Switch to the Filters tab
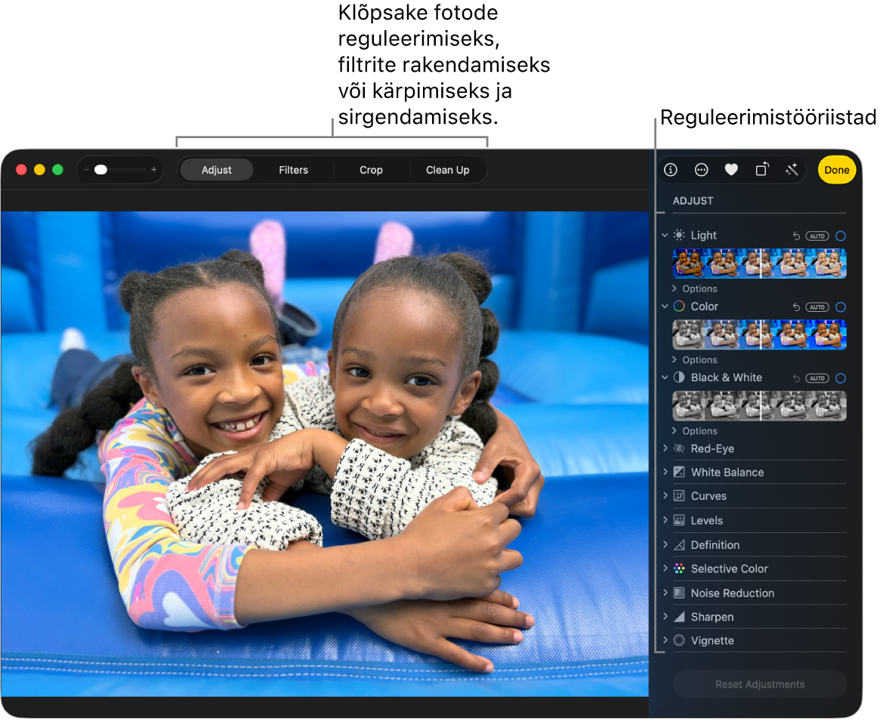Screen dimensions: 886x721 (293, 170)
